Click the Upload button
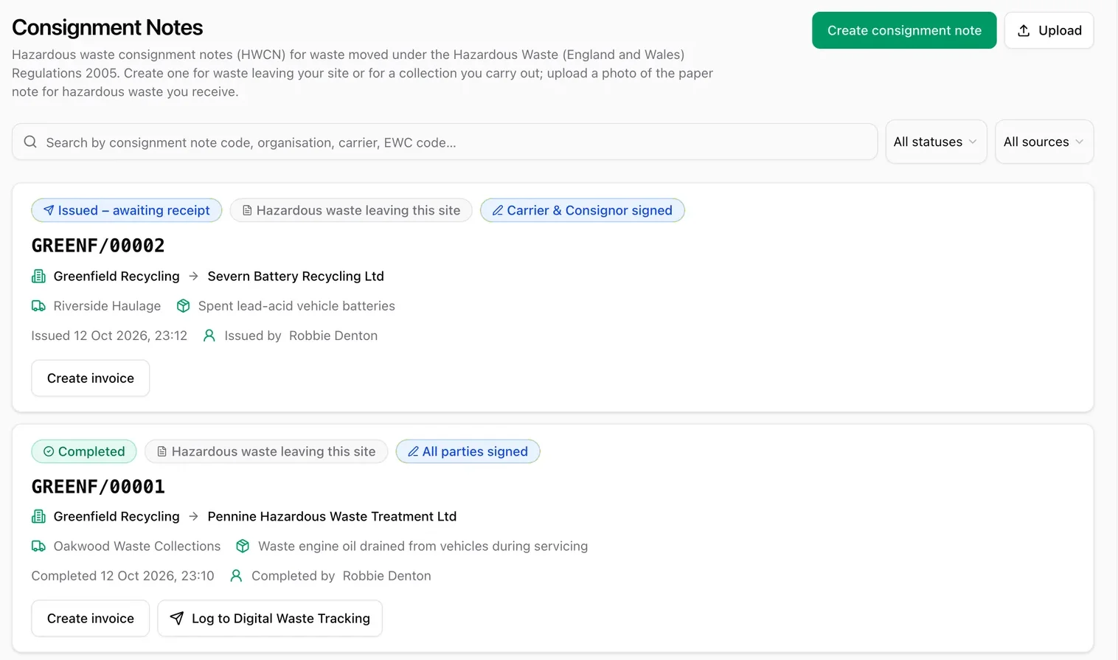 [1049, 30]
